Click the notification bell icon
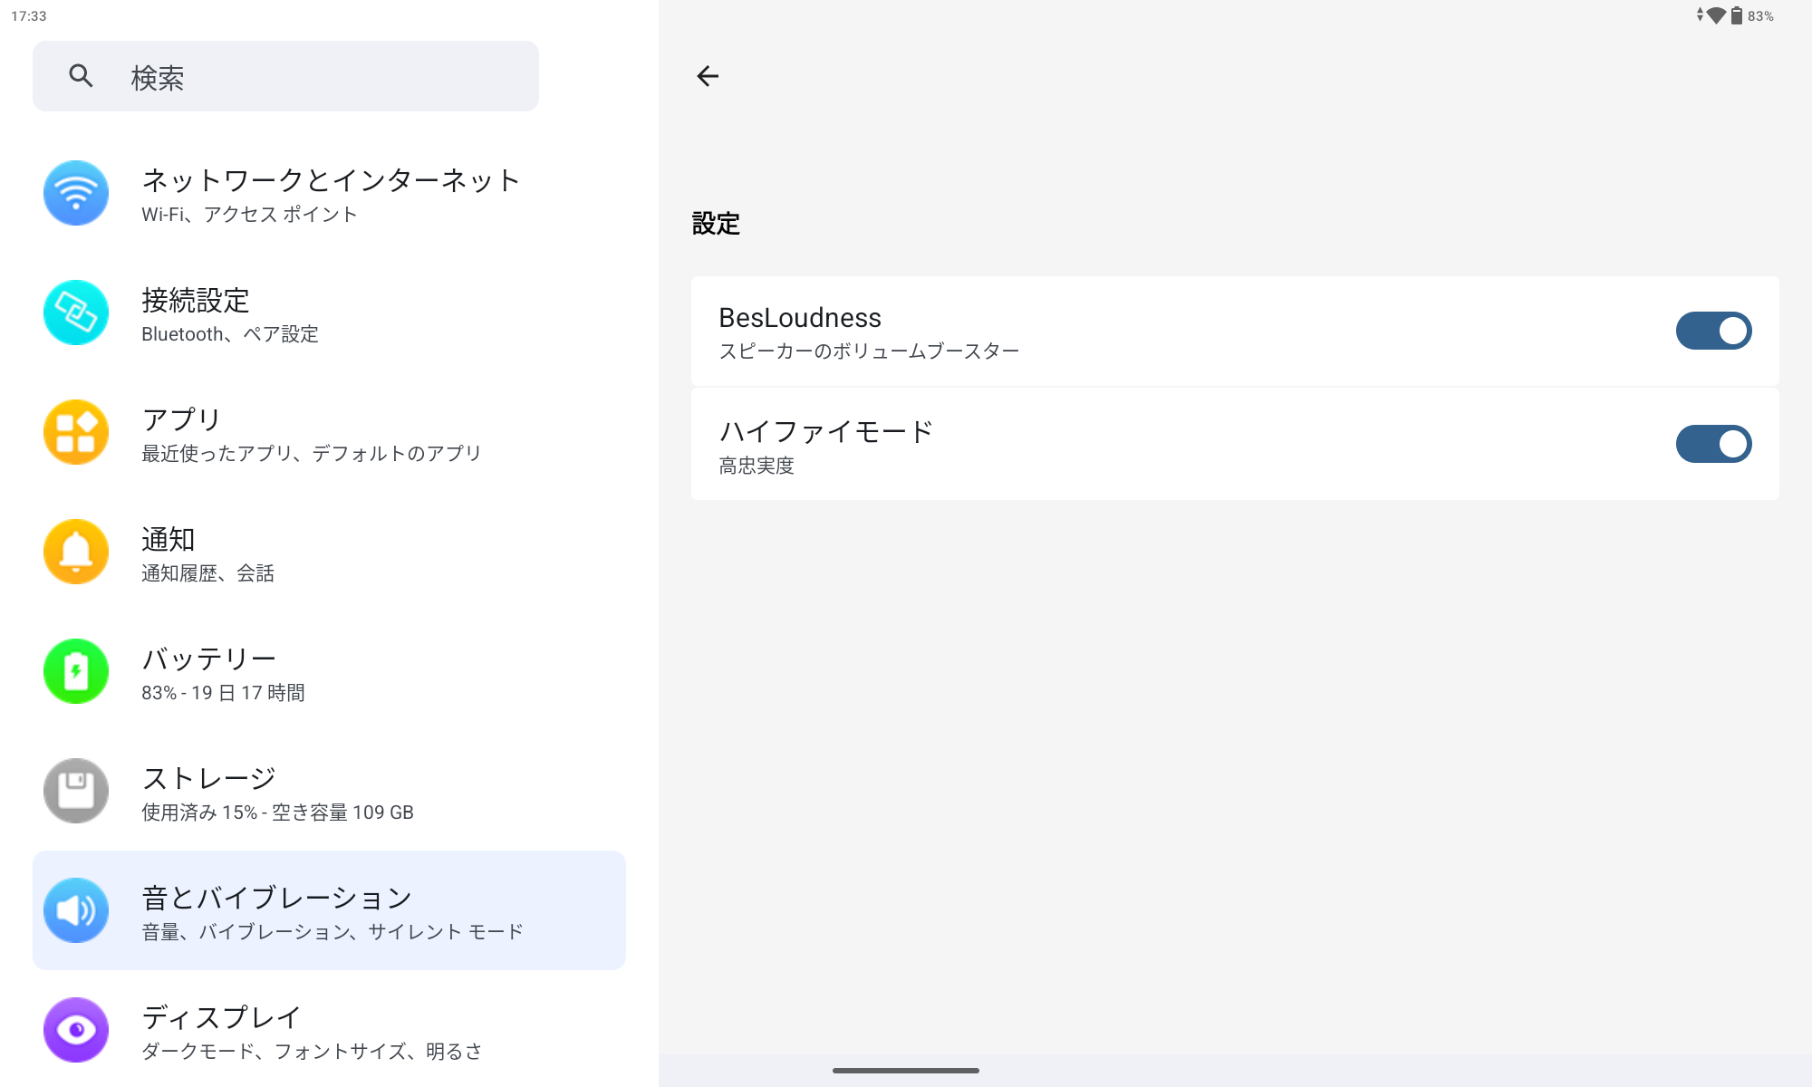 point(76,552)
